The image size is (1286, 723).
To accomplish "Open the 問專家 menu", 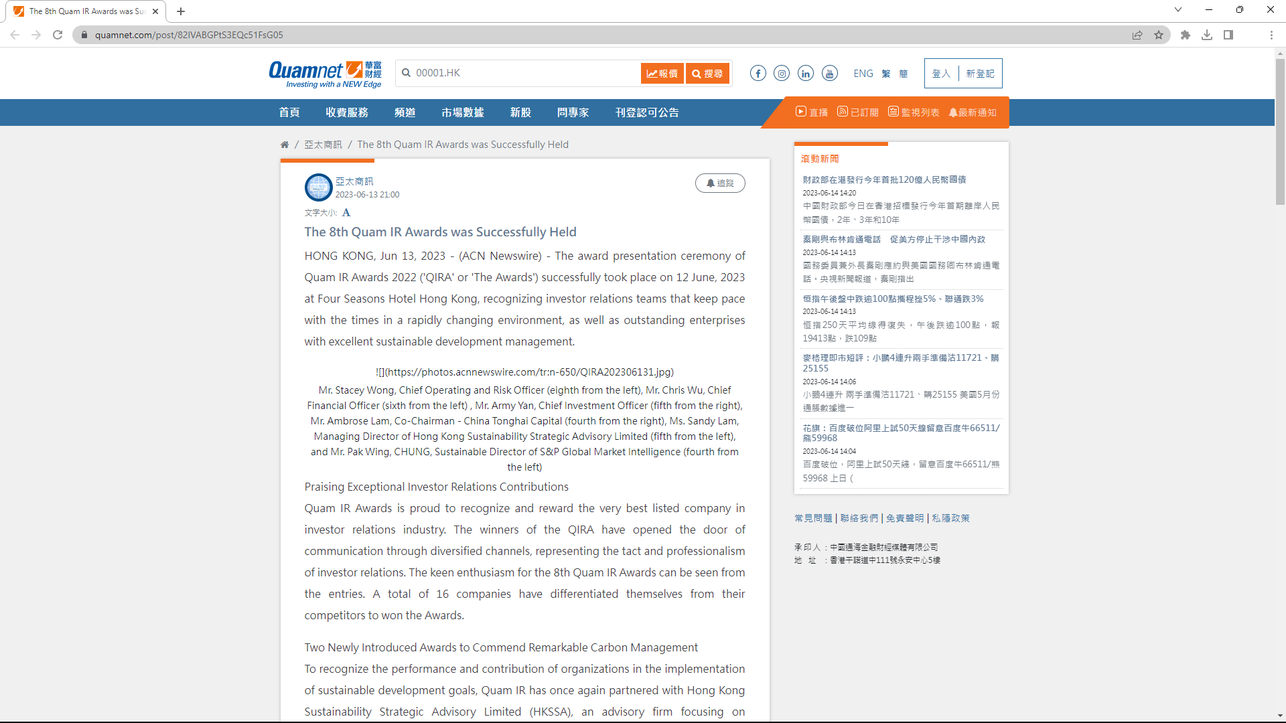I will pos(573,112).
